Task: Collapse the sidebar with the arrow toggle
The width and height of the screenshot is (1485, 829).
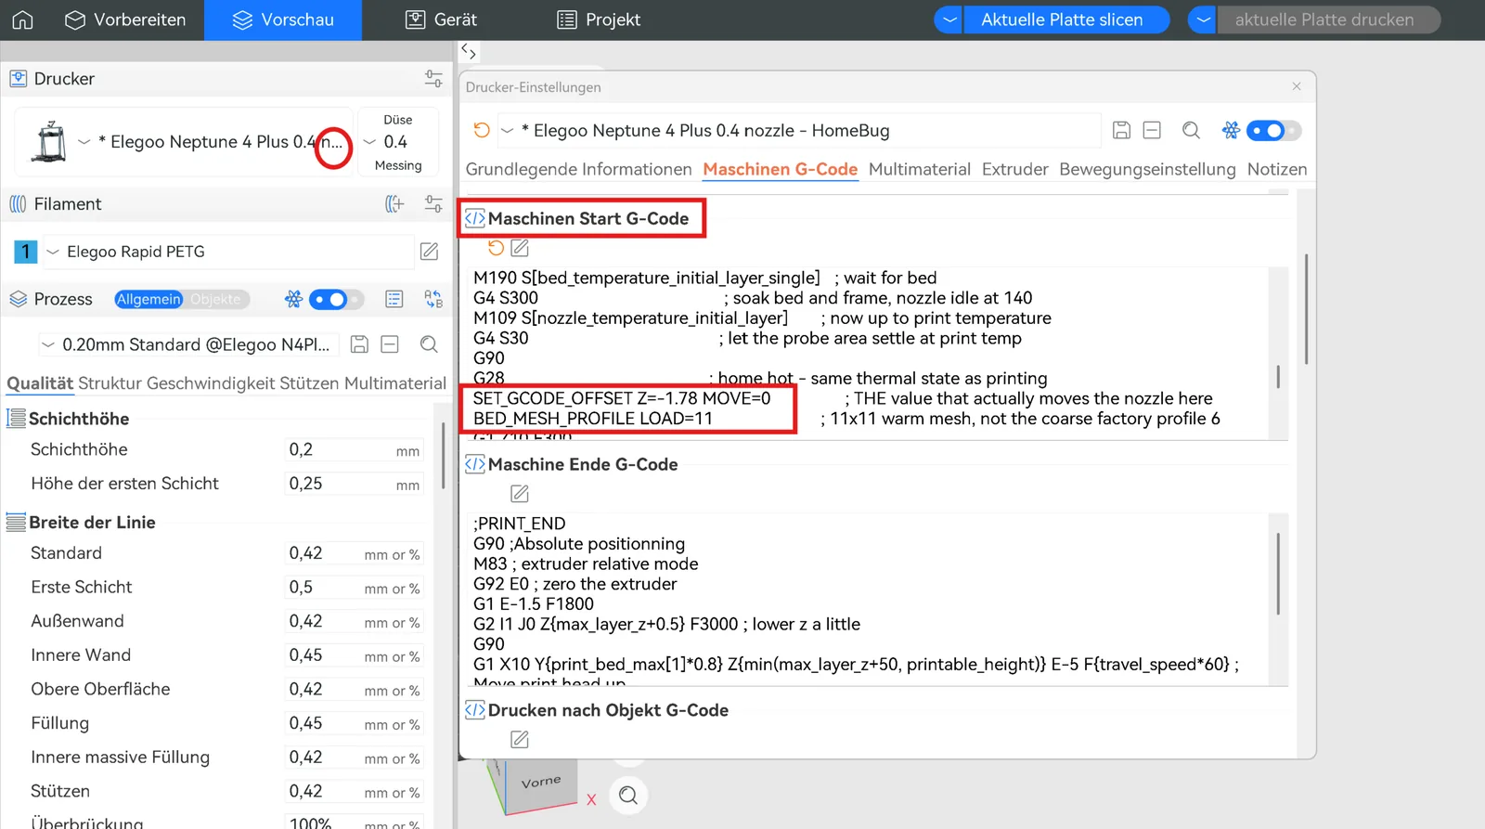Action: pos(469,52)
